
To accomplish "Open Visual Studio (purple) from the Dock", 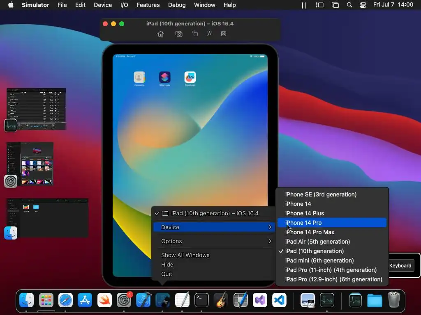I will tap(260, 300).
